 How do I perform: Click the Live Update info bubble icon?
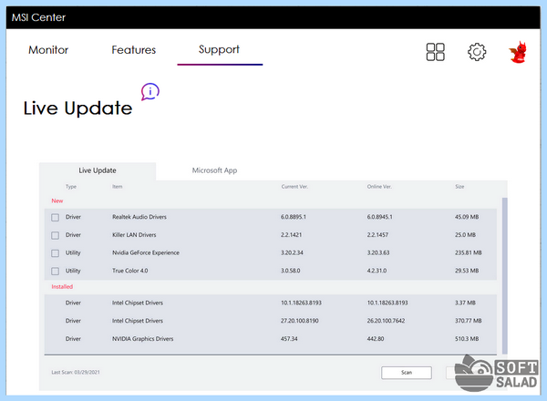click(150, 92)
